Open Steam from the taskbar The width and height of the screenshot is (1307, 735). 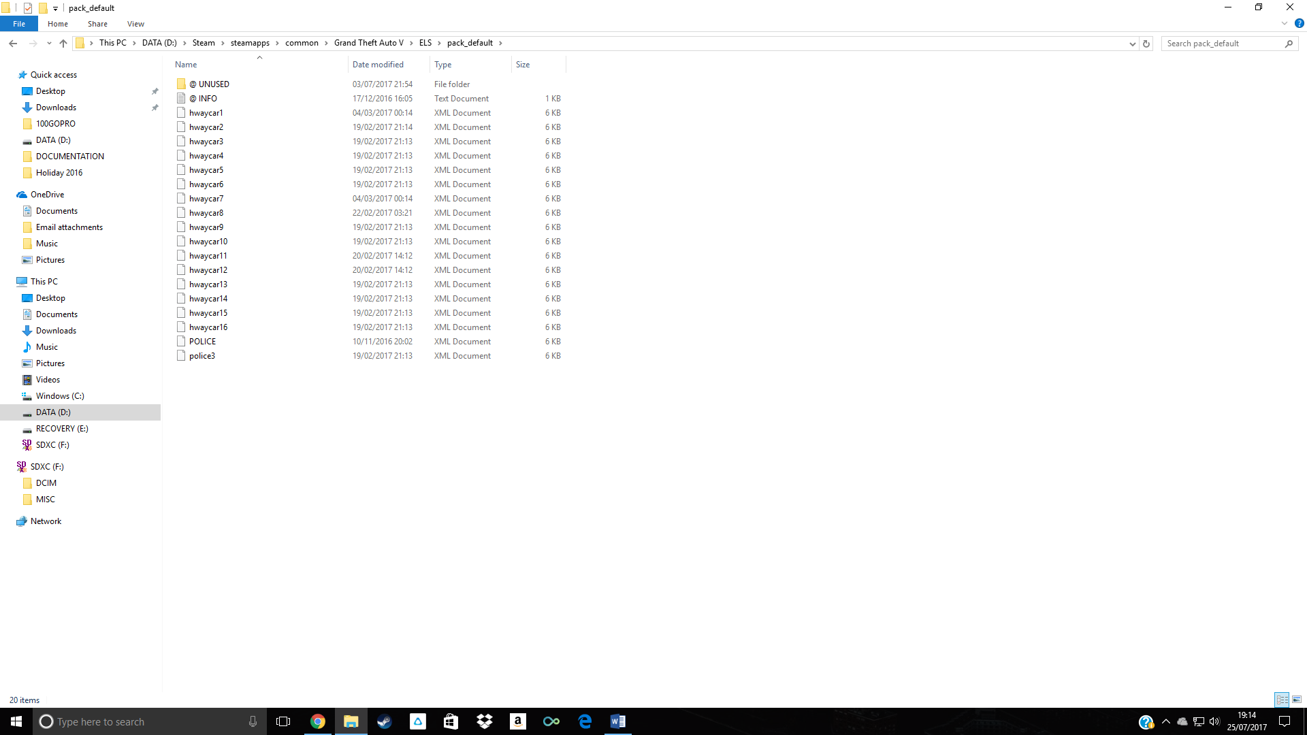click(384, 721)
